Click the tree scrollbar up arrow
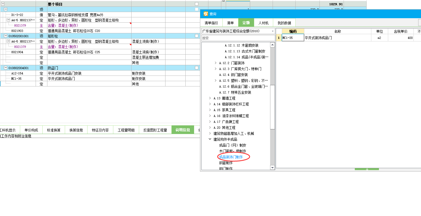 (x=272, y=45)
